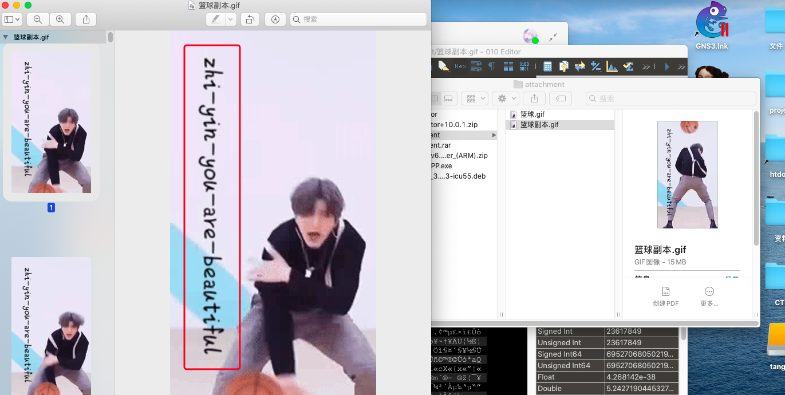785x395 pixels.
Task: Click the Finder edit tags button
Action: [561, 98]
